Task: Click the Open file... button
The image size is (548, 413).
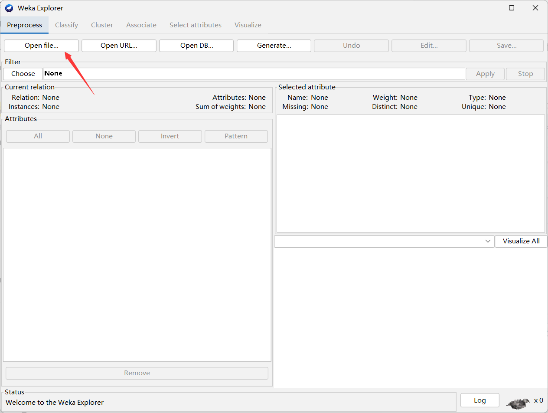Action: [x=42, y=46]
